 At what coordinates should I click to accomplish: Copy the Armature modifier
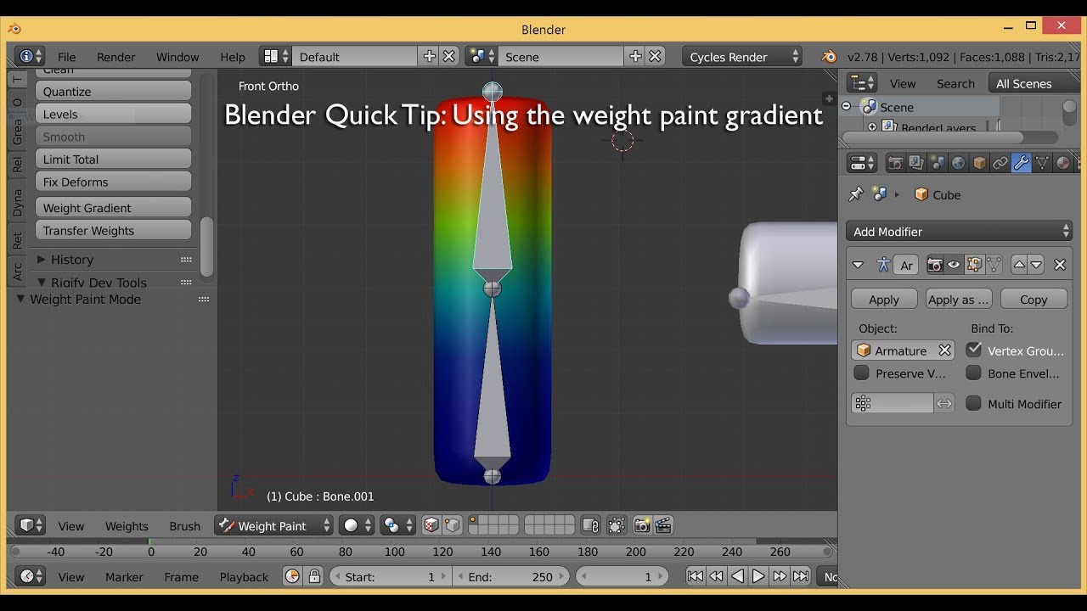click(x=1033, y=300)
